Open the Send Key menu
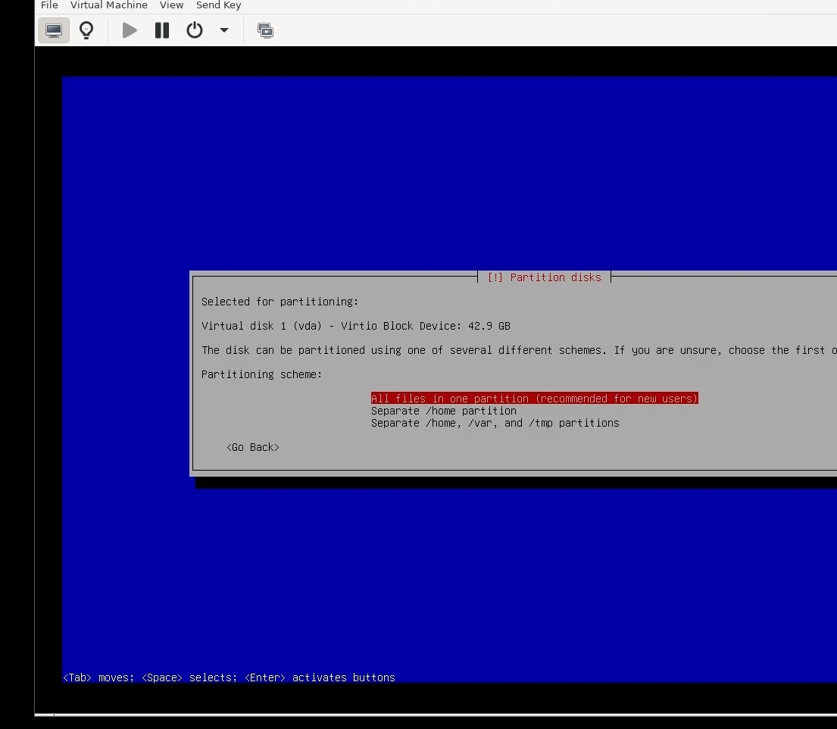 (218, 5)
